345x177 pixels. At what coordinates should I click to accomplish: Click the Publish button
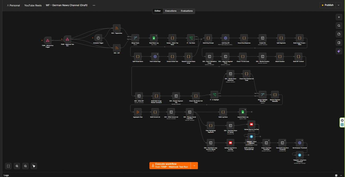pyautogui.click(x=328, y=5)
